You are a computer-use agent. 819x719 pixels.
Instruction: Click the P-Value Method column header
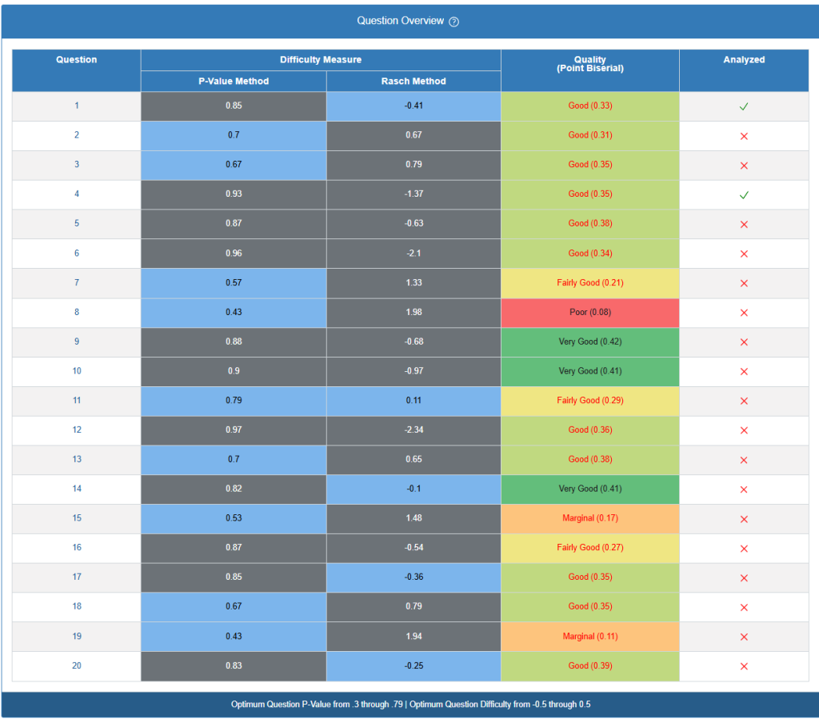234,81
